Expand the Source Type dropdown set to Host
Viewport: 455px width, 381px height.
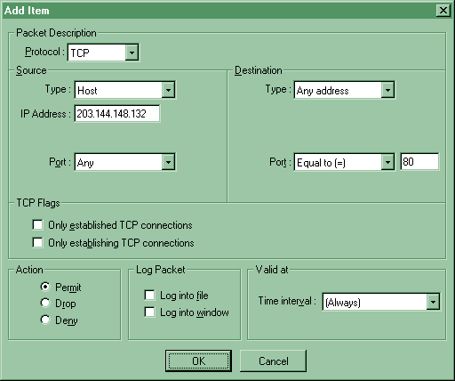click(x=124, y=90)
